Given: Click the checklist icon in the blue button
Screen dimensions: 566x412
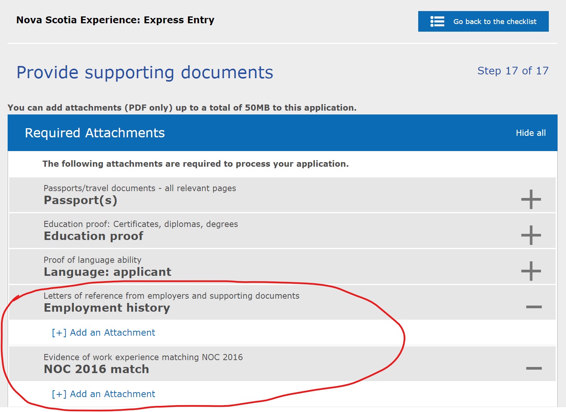Looking at the screenshot, I should [437, 21].
